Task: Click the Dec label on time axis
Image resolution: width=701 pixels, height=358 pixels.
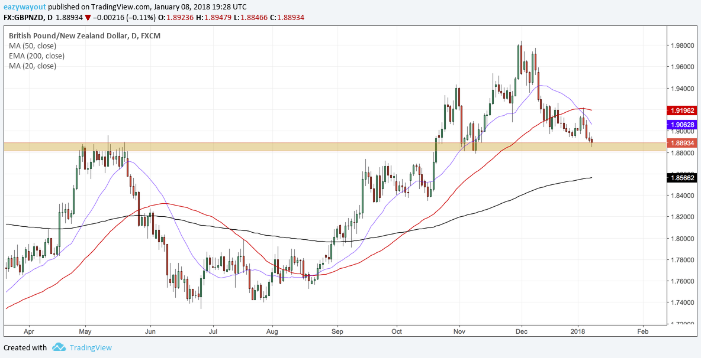Action: pyautogui.click(x=521, y=332)
